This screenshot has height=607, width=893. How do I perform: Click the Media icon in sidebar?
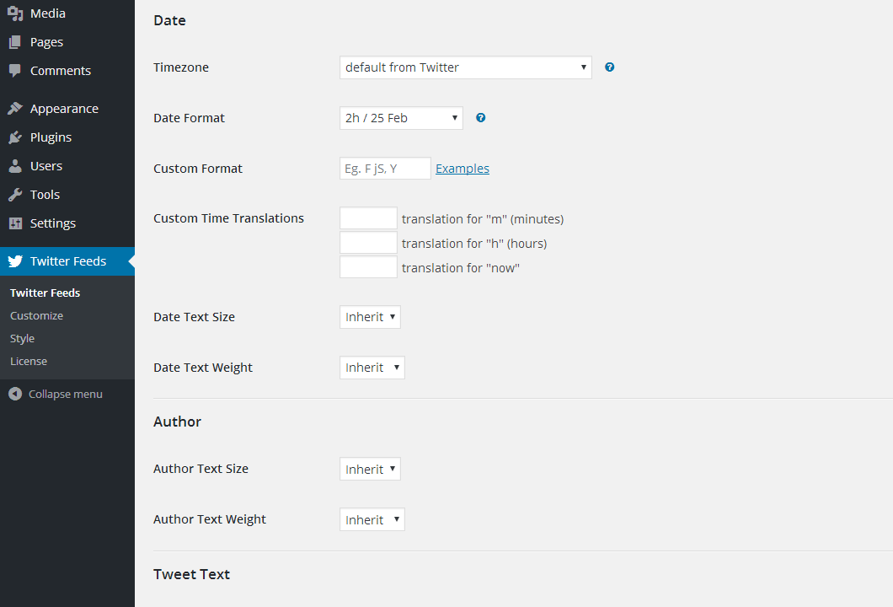coord(15,13)
